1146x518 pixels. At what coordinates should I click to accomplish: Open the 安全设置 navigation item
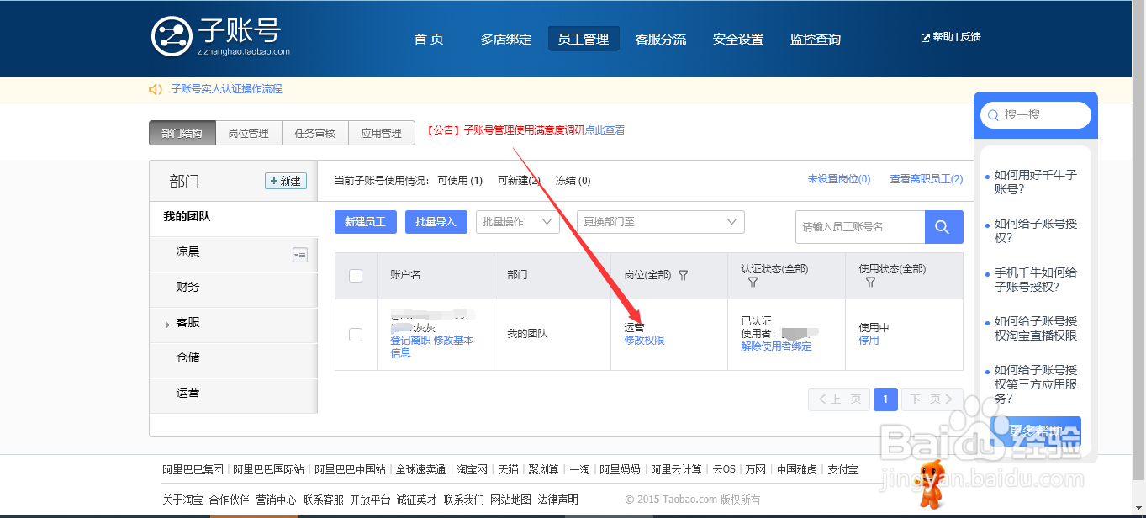coord(738,39)
